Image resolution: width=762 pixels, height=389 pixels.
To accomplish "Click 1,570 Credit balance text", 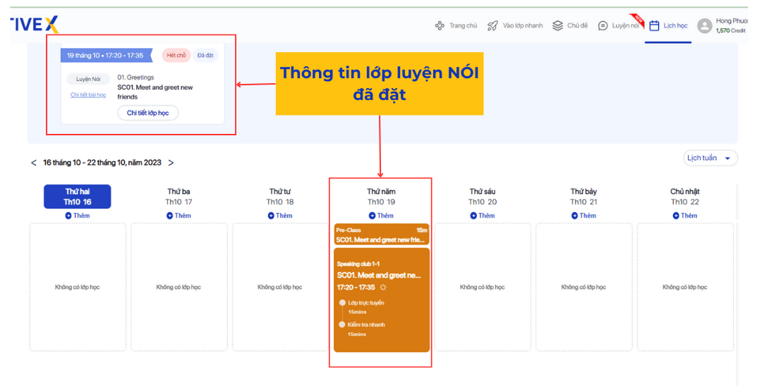I will click(x=730, y=30).
